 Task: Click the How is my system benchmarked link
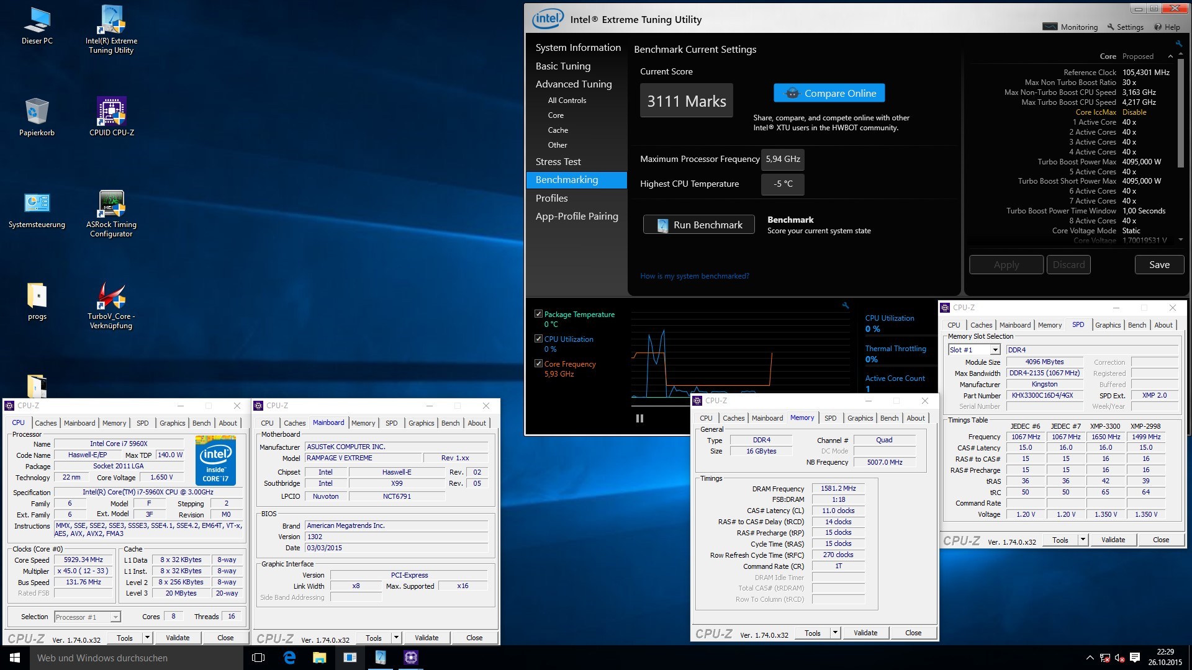[694, 275]
